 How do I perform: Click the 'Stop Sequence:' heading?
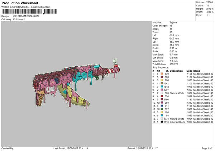161,67
